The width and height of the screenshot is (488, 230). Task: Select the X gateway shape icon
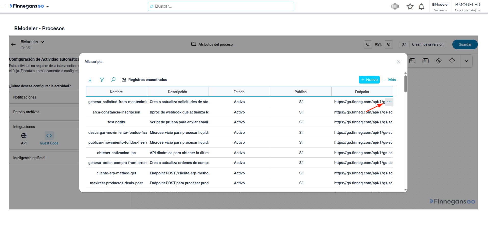point(439,61)
